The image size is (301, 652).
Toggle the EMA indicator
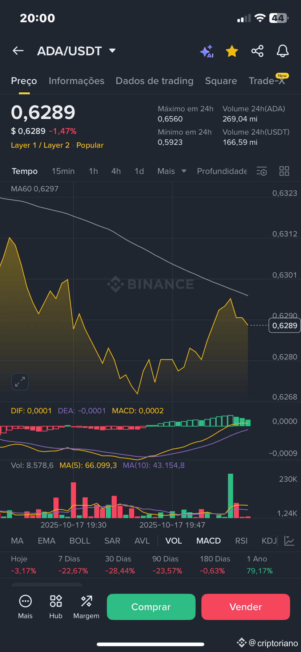tap(47, 541)
